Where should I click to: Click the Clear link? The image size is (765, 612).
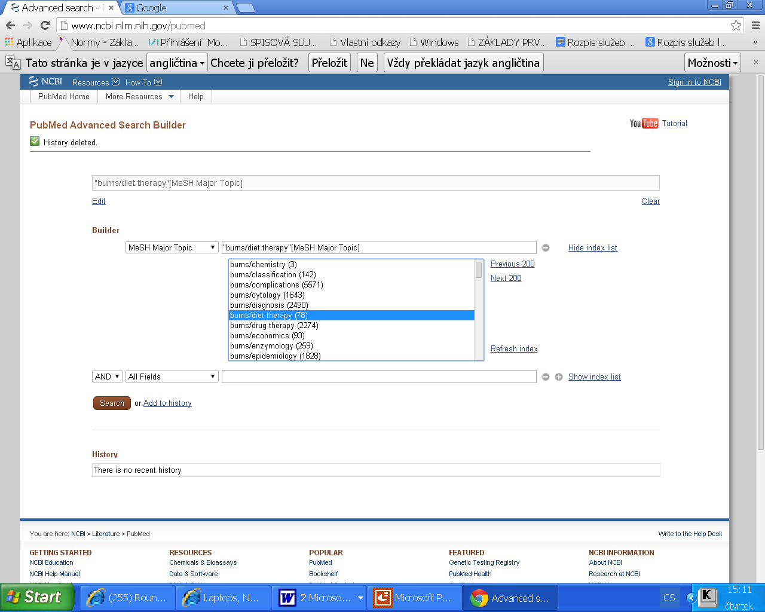click(x=651, y=201)
